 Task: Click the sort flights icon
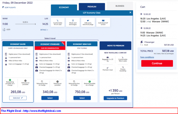tap(3, 7)
